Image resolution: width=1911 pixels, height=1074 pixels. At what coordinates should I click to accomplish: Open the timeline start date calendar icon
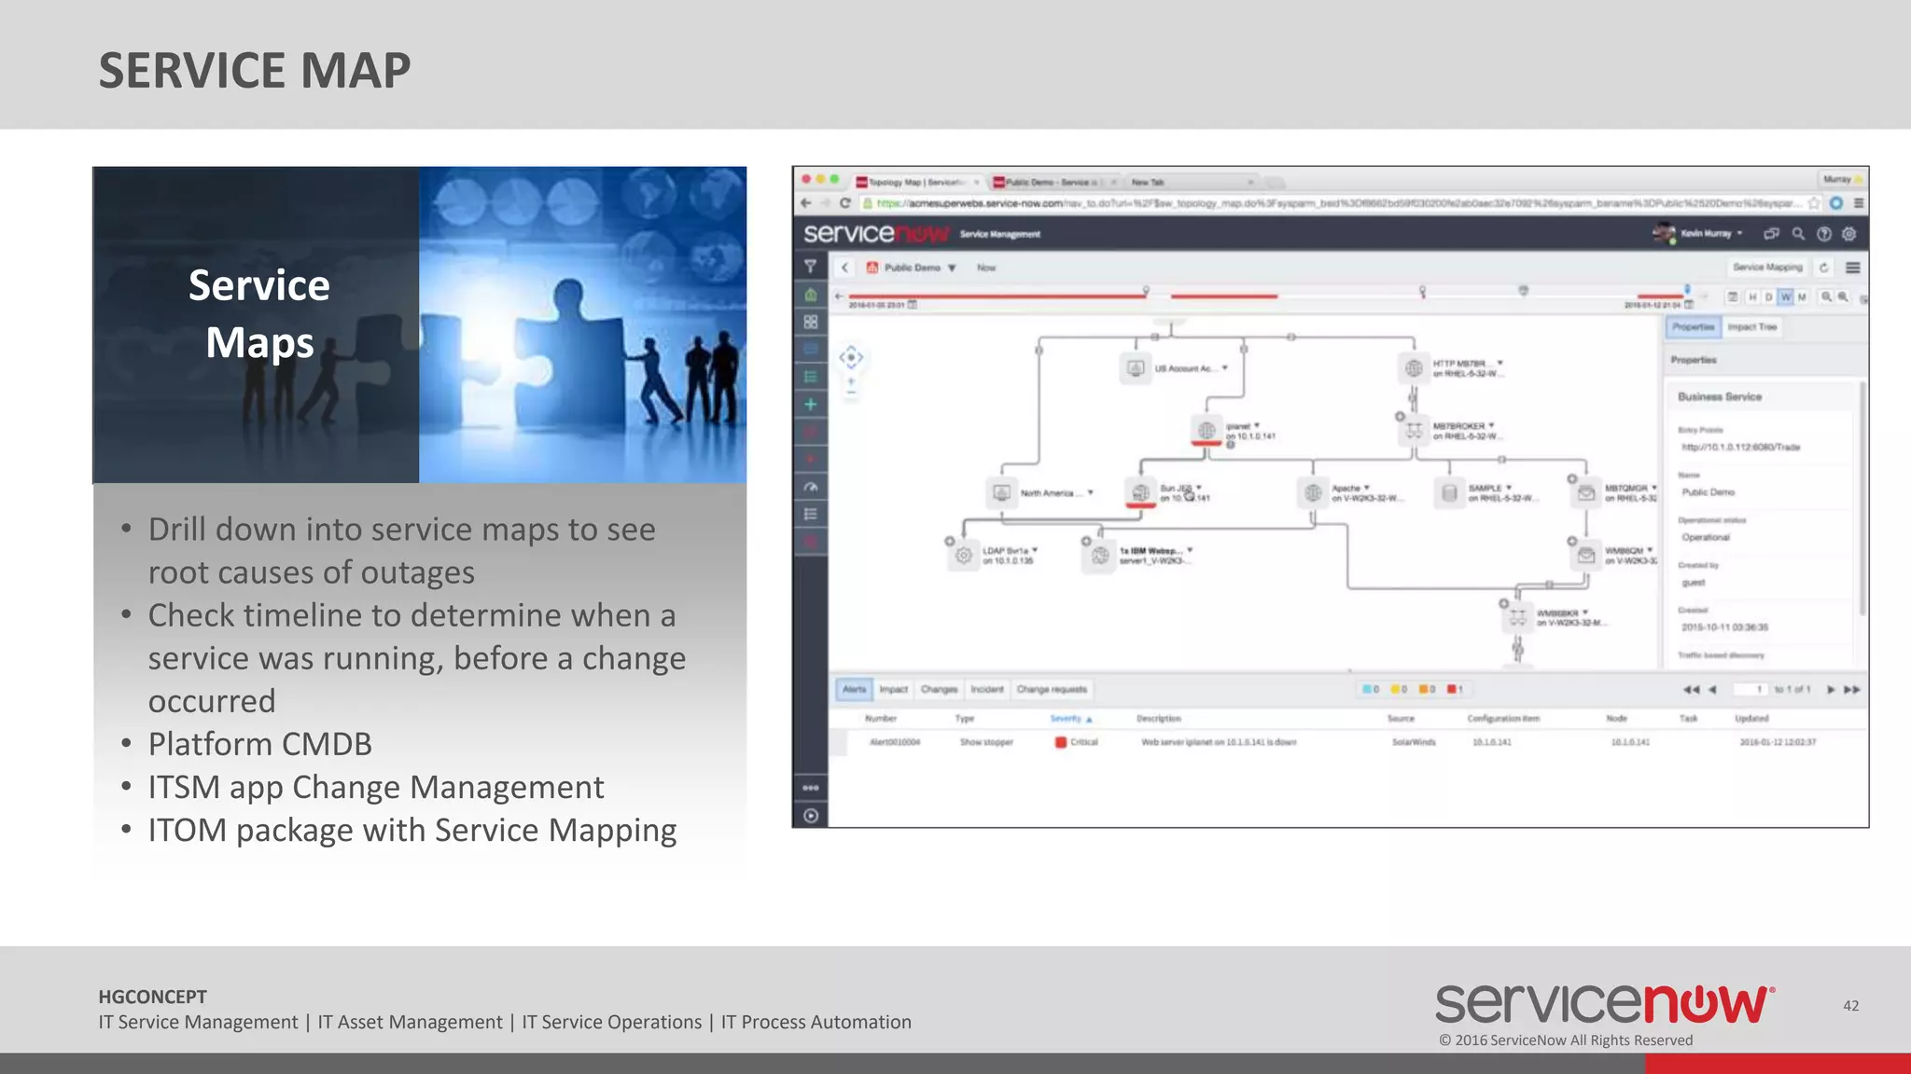[913, 305]
